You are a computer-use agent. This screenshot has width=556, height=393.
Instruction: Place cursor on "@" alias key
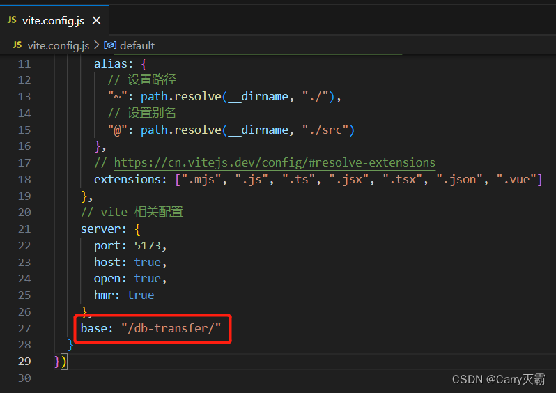[x=117, y=130]
